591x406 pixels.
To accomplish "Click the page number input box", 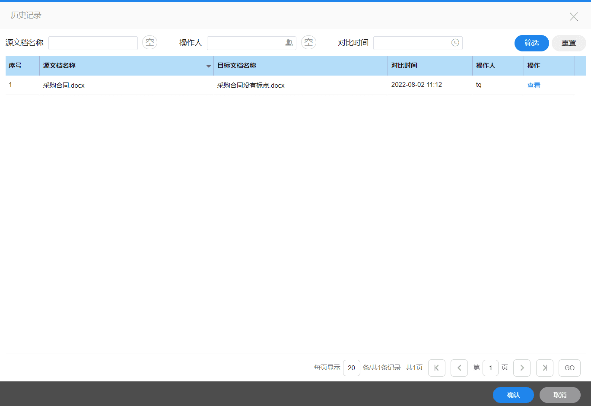I will coord(490,368).
